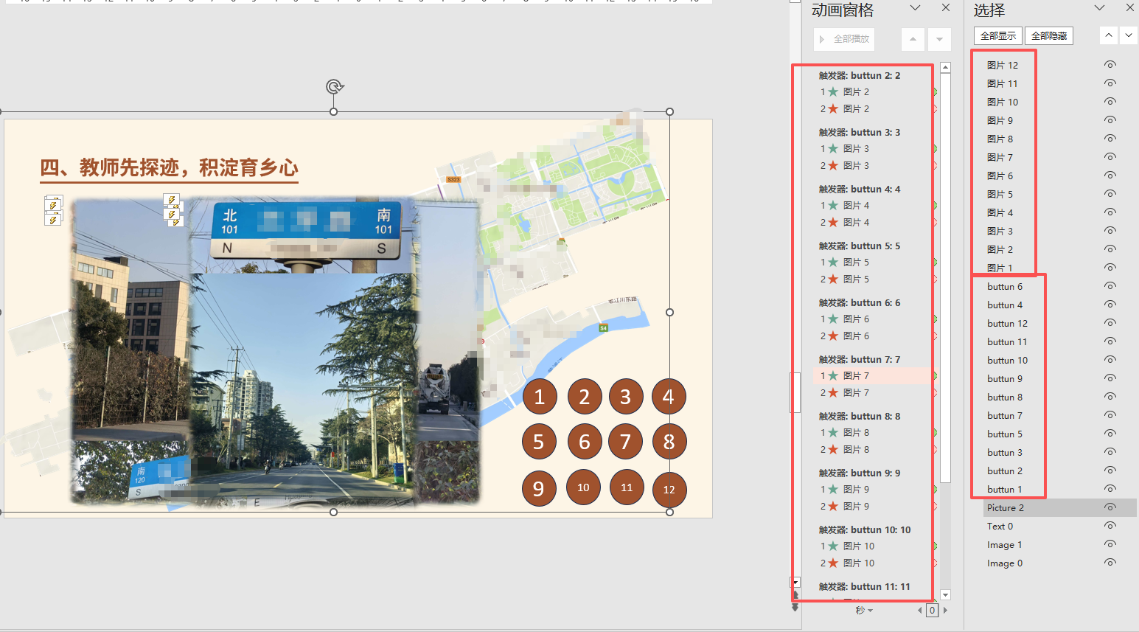Toggle visibility of 图片 12
Viewport: 1139px width, 632px height.
(x=1110, y=65)
